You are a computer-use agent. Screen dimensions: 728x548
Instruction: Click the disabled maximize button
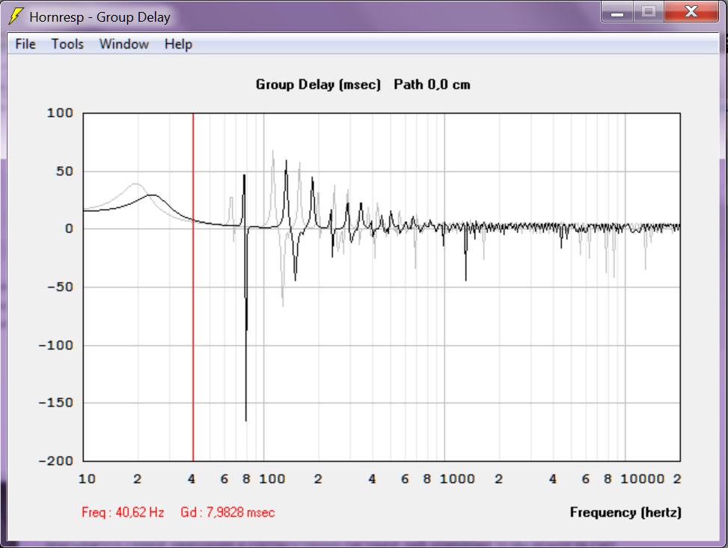tap(649, 12)
